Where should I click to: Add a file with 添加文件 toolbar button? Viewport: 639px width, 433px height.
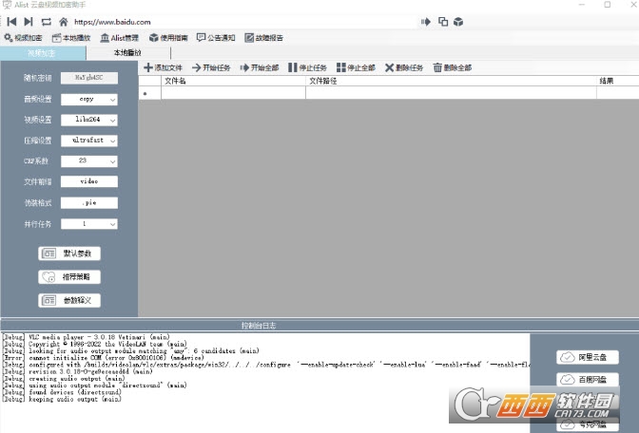click(163, 67)
